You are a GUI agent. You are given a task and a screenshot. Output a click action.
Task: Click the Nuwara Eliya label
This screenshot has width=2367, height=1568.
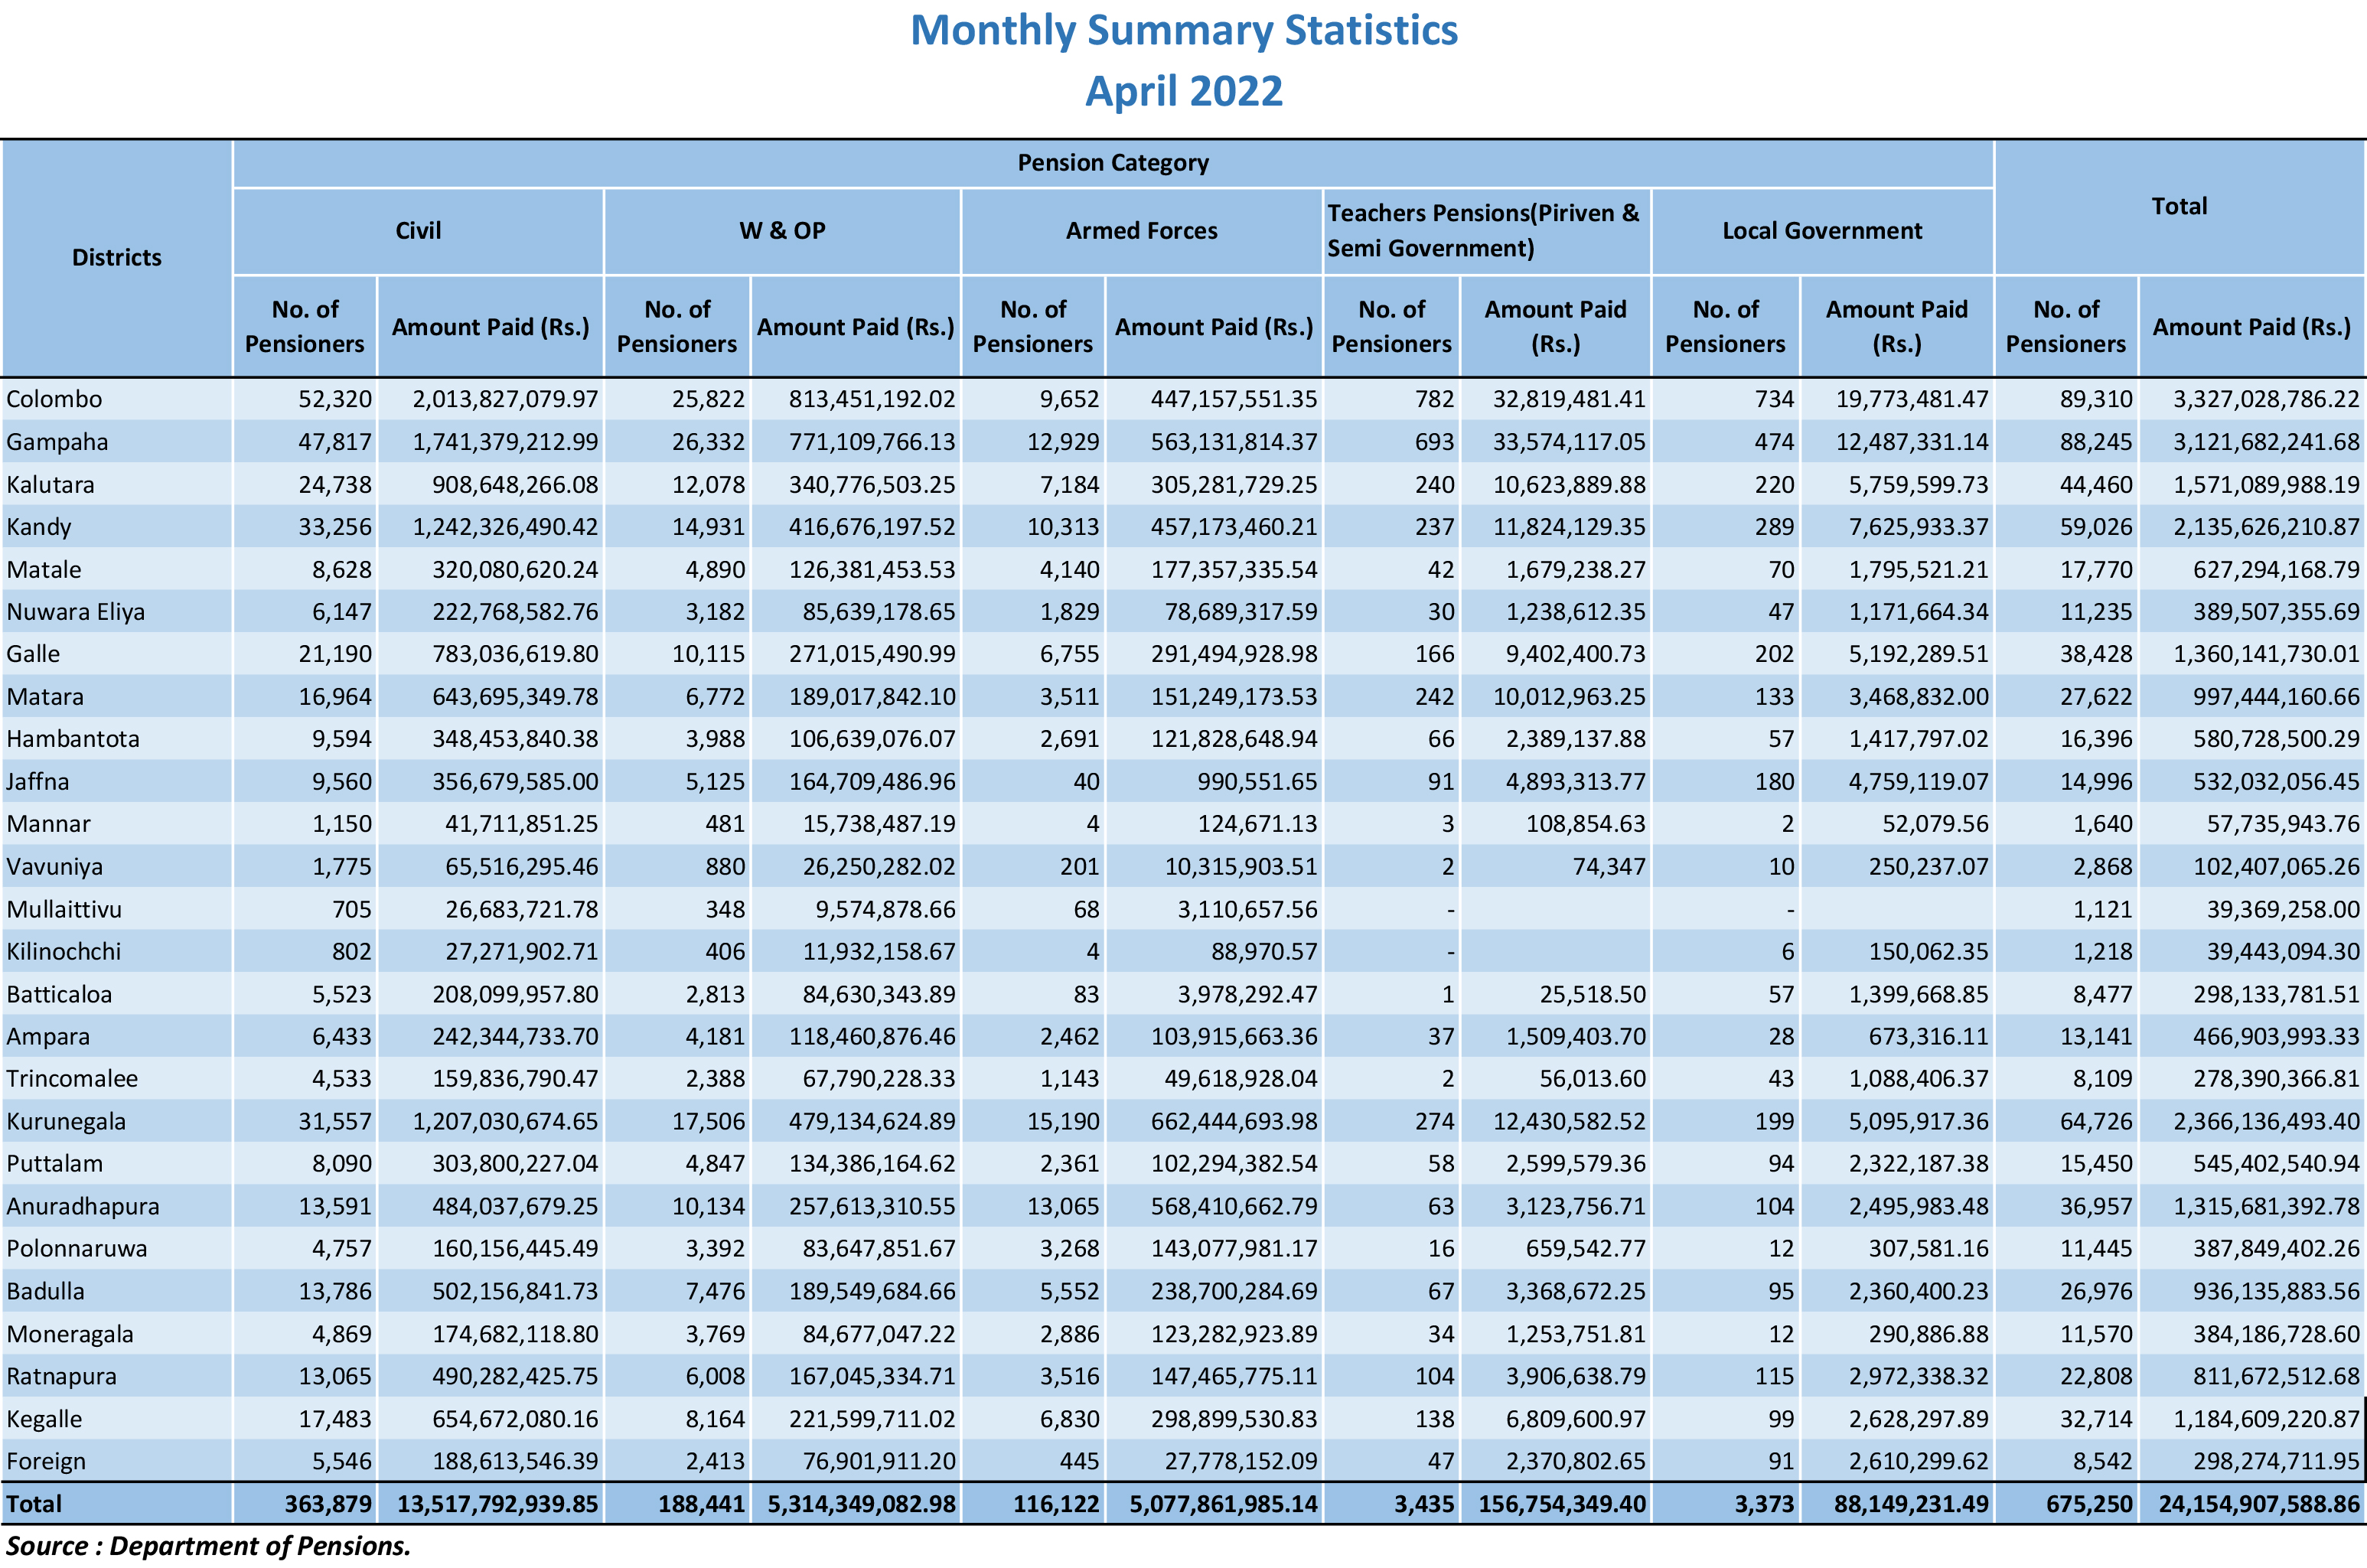click(76, 612)
